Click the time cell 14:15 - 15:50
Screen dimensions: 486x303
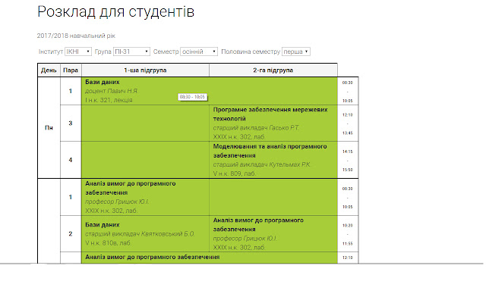pos(348,161)
